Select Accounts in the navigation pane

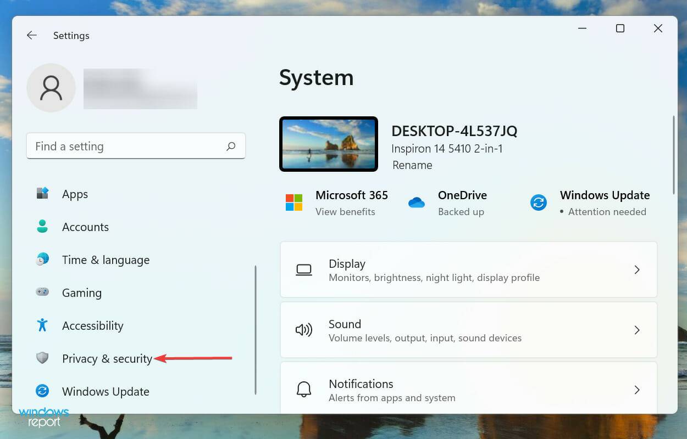tap(85, 227)
